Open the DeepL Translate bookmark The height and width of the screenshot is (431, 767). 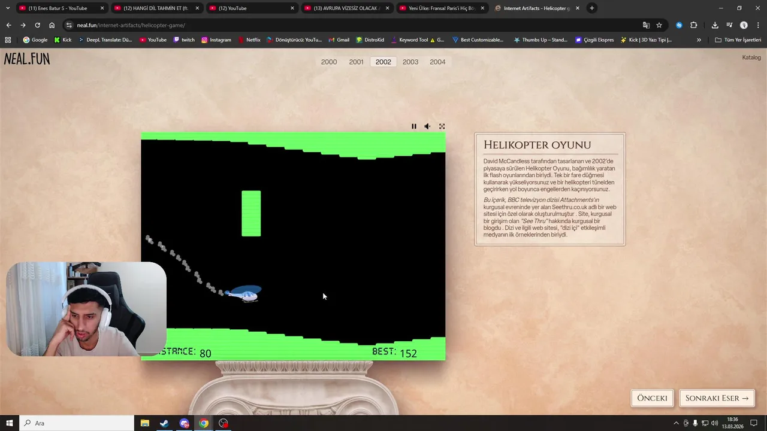(x=105, y=40)
